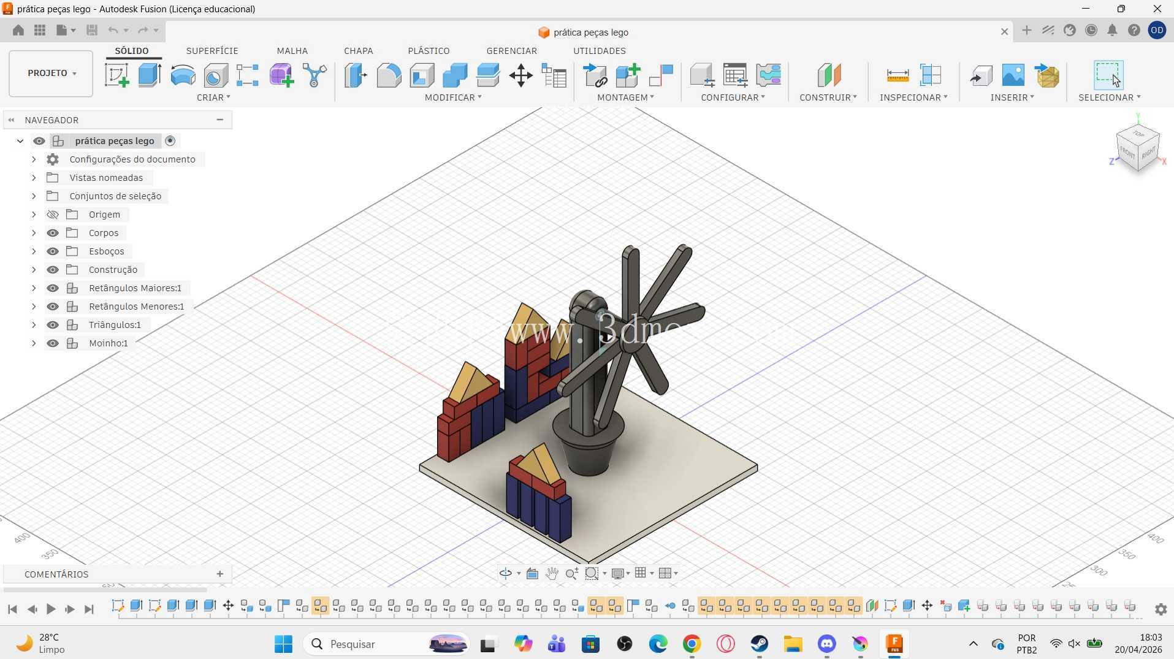
Task: Collapse the prática peças lego root node
Action: tap(20, 141)
